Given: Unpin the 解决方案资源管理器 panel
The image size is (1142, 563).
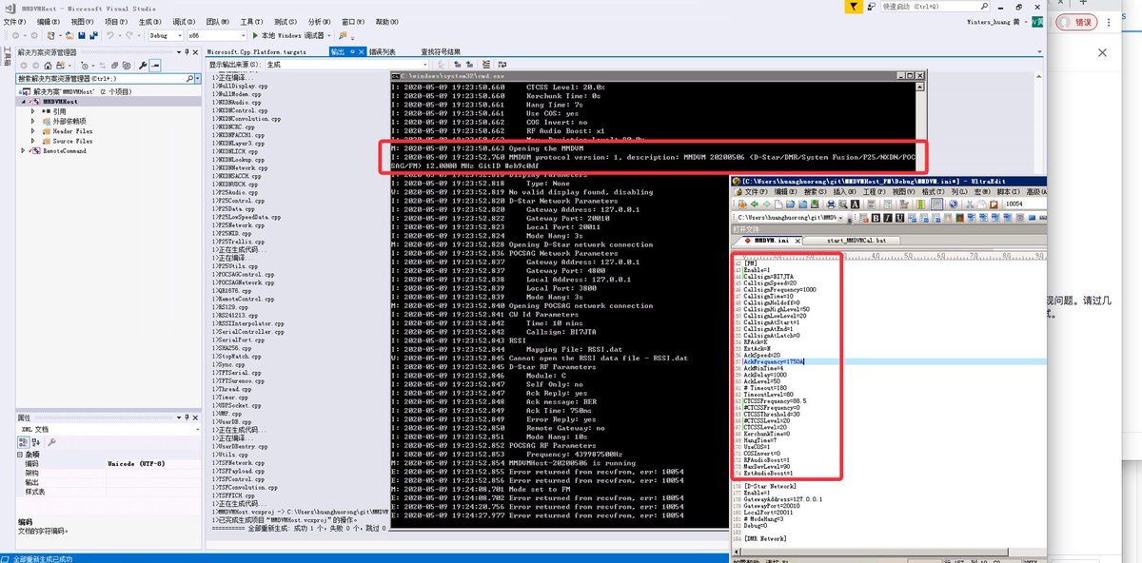Looking at the screenshot, I should 187,51.
